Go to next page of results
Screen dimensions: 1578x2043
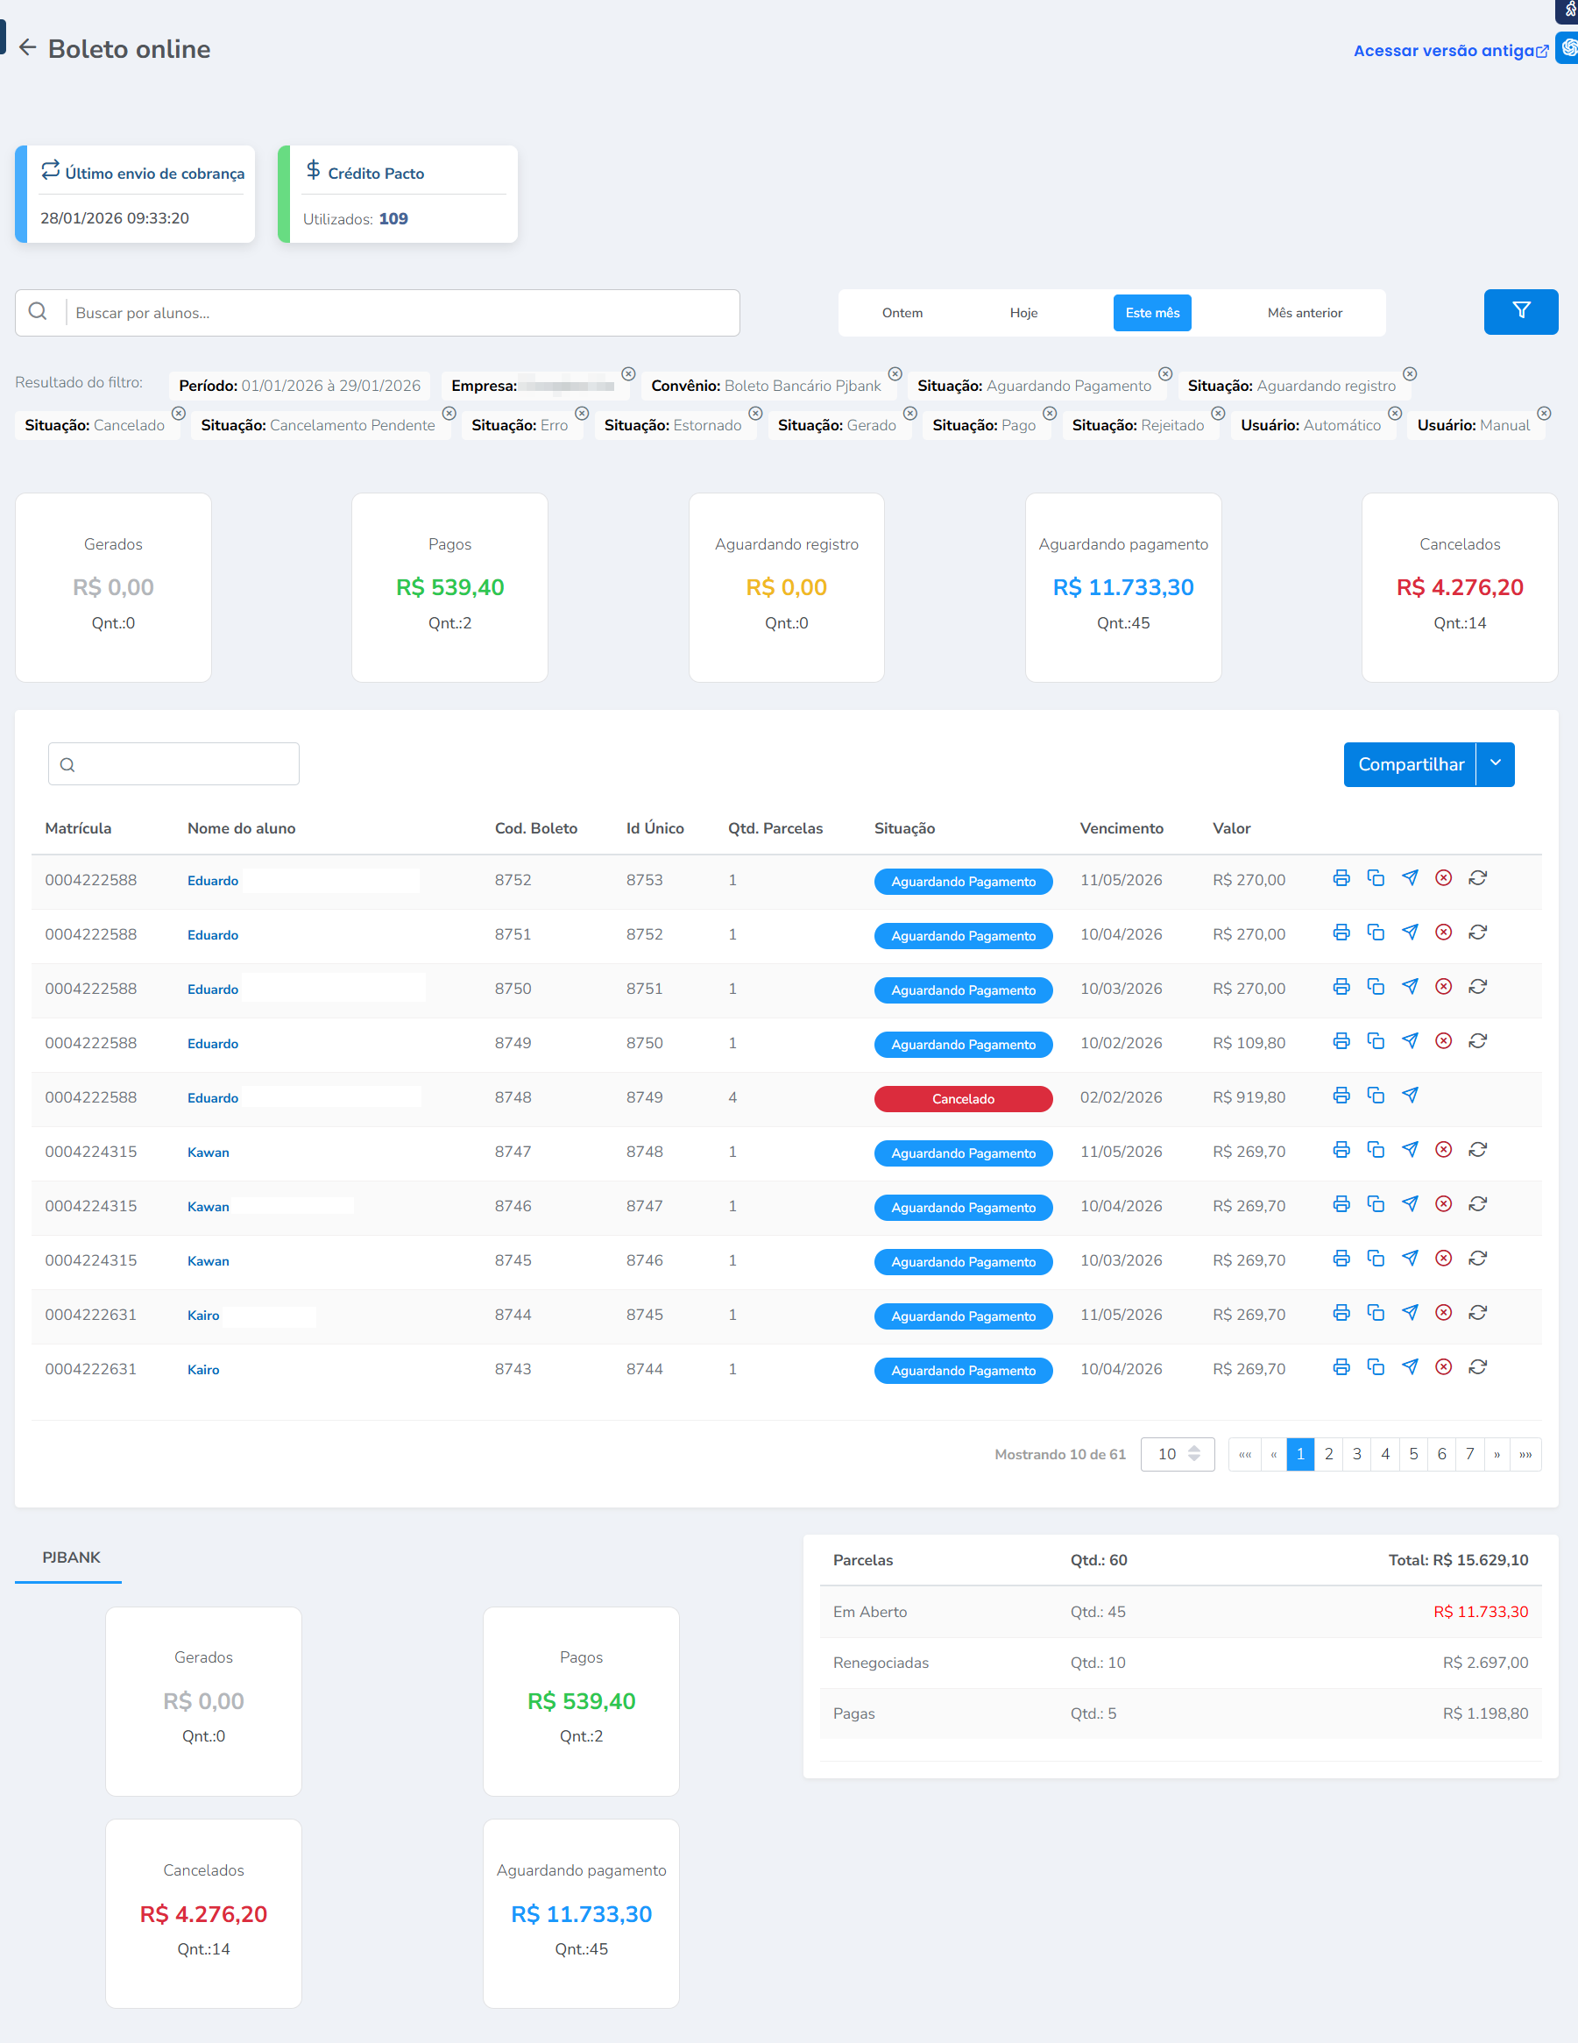[1497, 1454]
